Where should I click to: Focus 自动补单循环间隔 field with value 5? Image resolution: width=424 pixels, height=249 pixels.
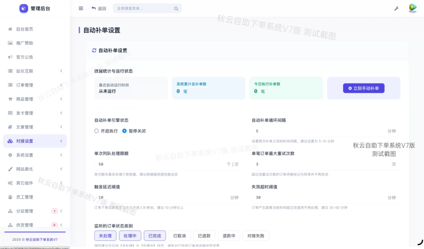click(x=326, y=131)
